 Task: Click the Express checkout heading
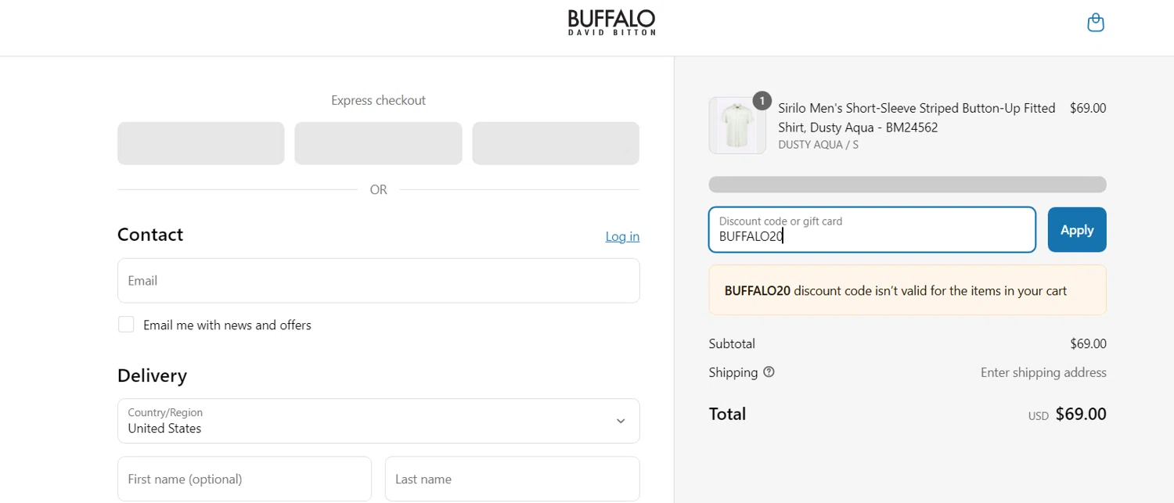378,100
